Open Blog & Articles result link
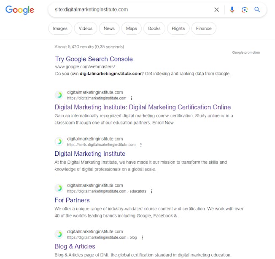This screenshot has height=259, width=275. tap(75, 246)
